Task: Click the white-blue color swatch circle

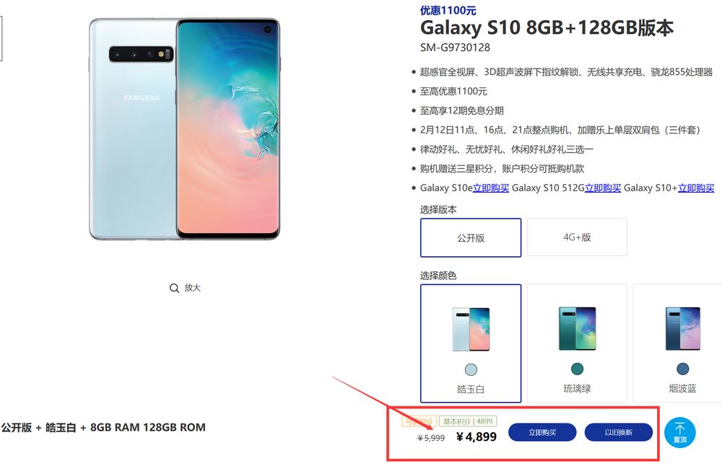Action: coord(471,369)
